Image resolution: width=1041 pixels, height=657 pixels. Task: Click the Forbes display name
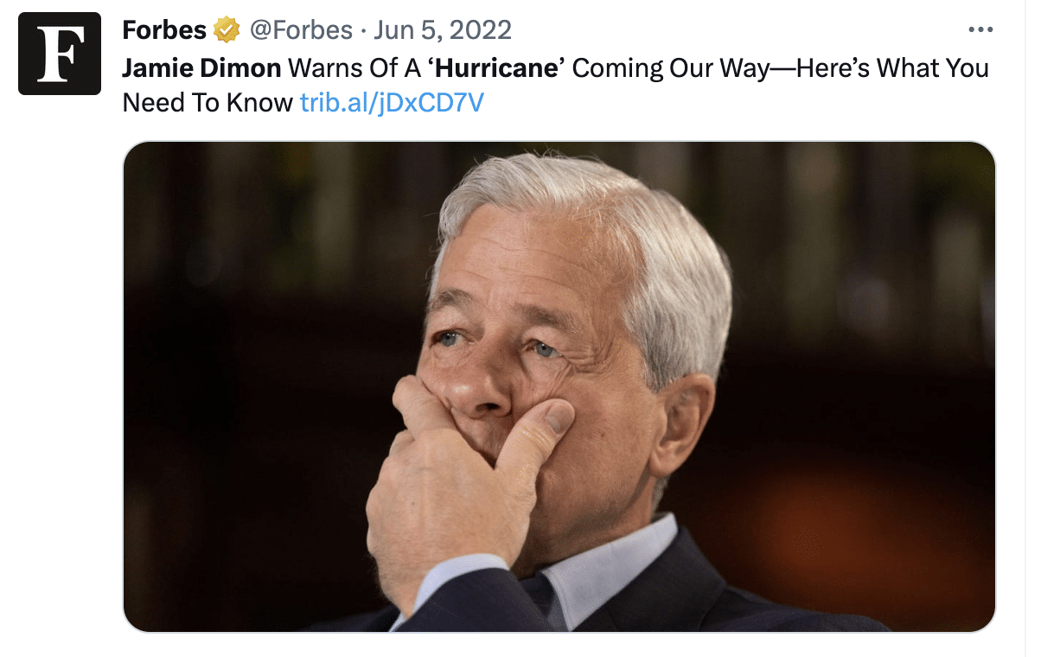tap(164, 30)
